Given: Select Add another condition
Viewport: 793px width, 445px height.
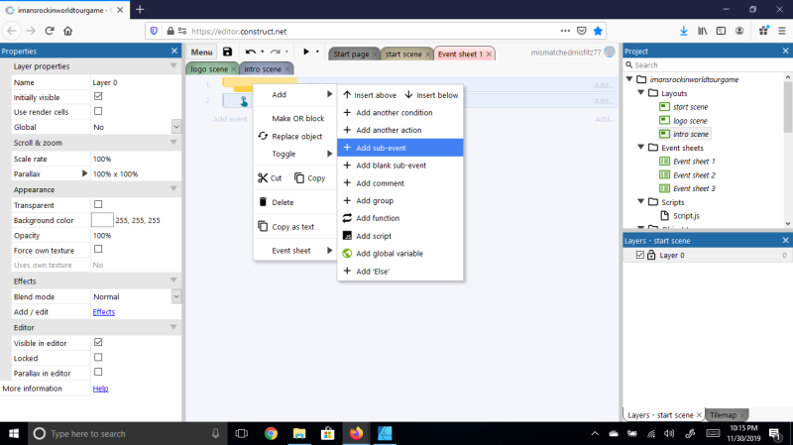Looking at the screenshot, I should tap(400, 113).
